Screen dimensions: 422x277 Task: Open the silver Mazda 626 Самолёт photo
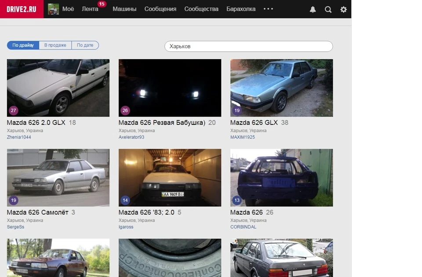[58, 178]
